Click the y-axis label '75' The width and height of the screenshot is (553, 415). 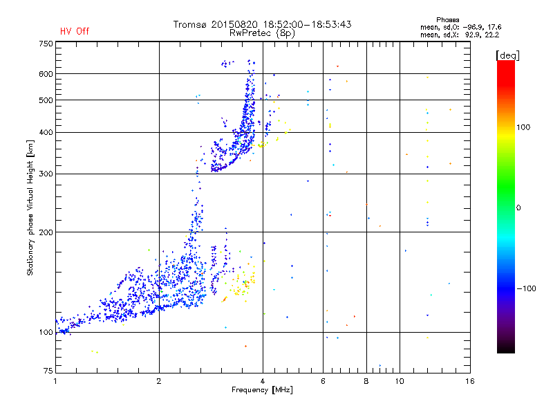(x=48, y=371)
